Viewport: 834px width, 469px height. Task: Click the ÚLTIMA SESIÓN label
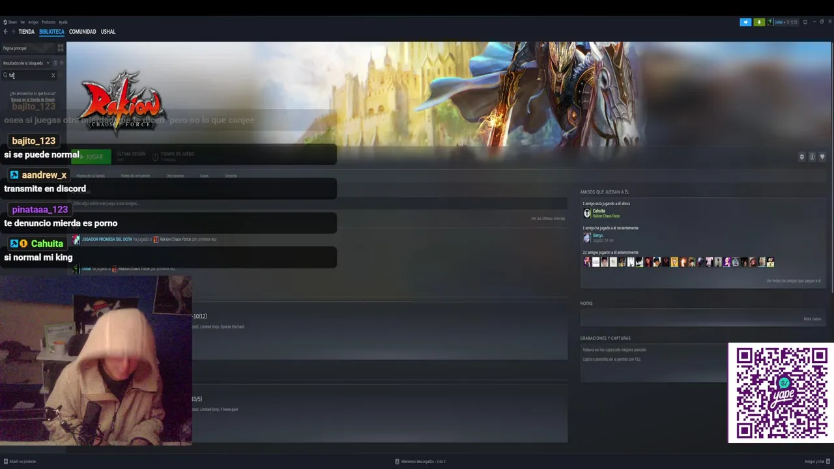tap(132, 154)
